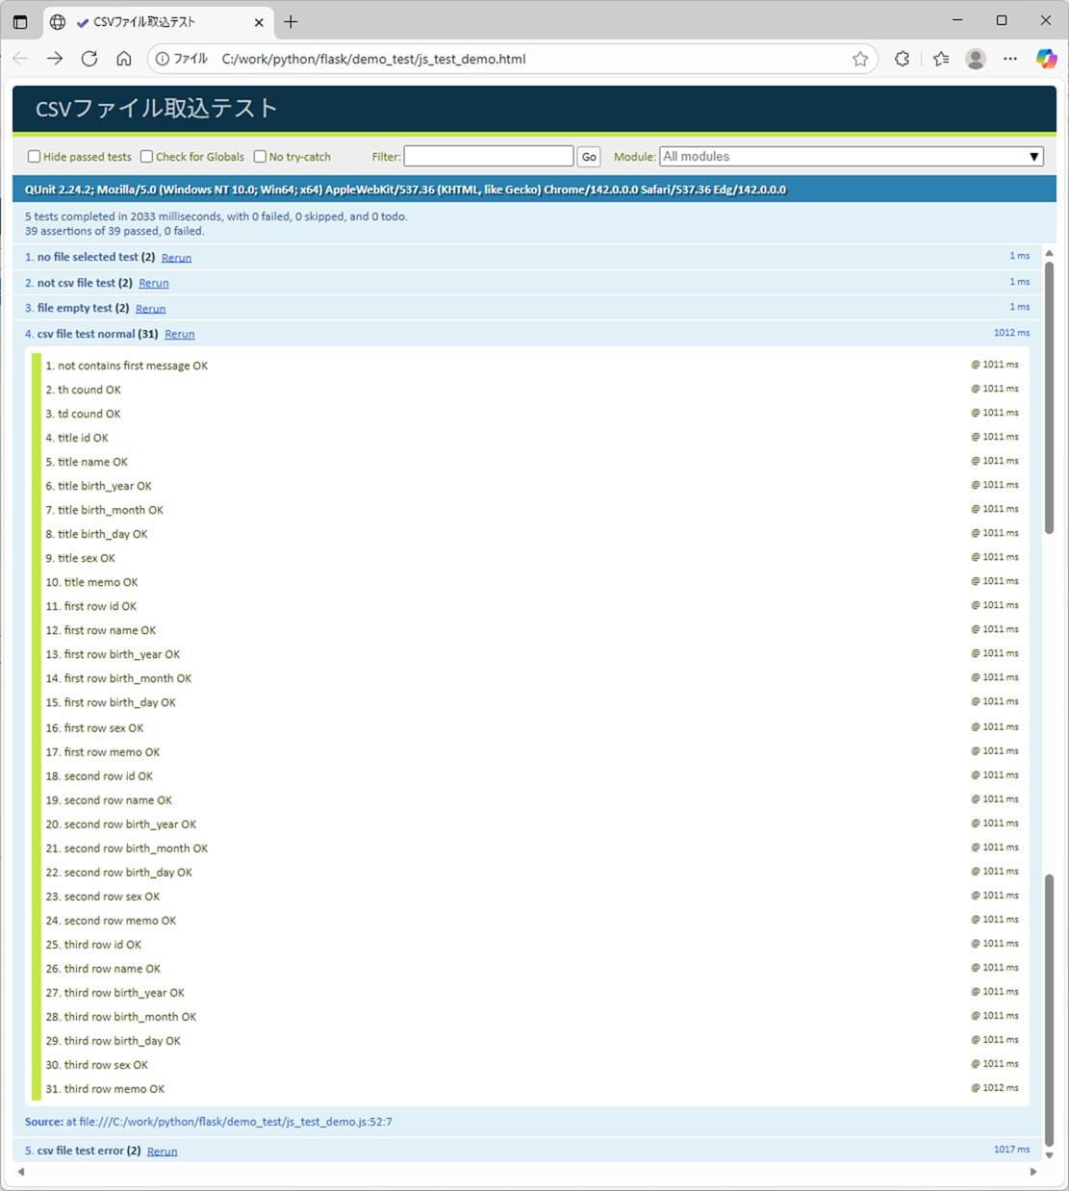Open the user profile icon
This screenshot has width=1069, height=1191.
point(976,59)
